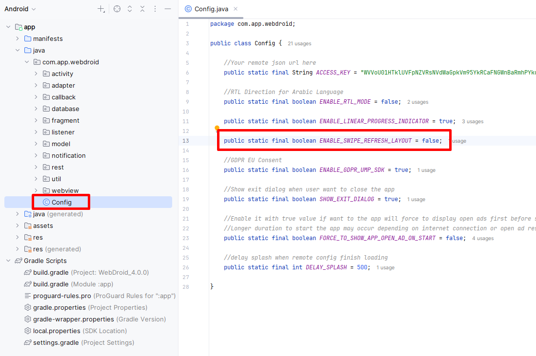The image size is (536, 356).
Task: Click the yellow lightbulb quick-fix icon
Action: pyautogui.click(x=217, y=129)
